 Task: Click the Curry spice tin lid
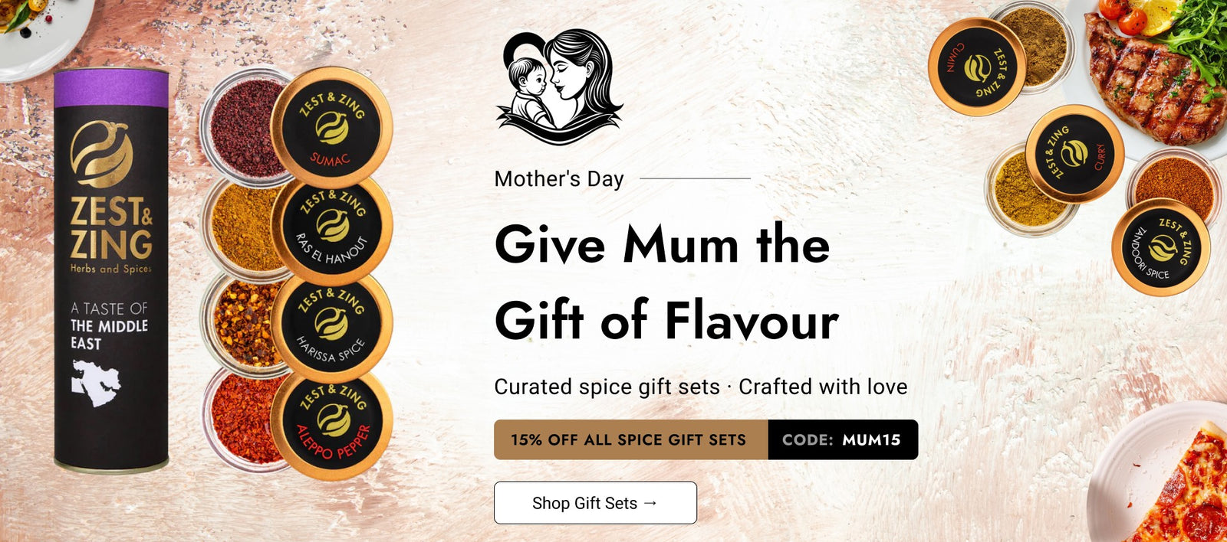1074,154
